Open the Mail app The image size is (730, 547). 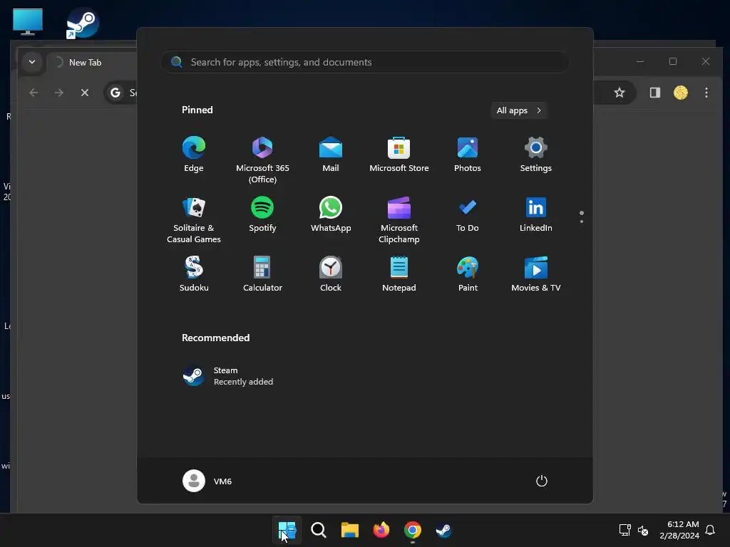(331, 155)
